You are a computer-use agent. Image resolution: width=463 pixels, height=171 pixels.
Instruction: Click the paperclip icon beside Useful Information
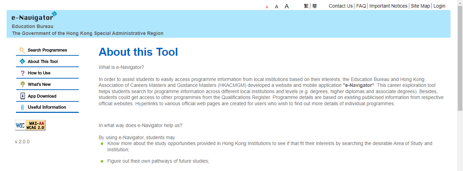(x=23, y=107)
